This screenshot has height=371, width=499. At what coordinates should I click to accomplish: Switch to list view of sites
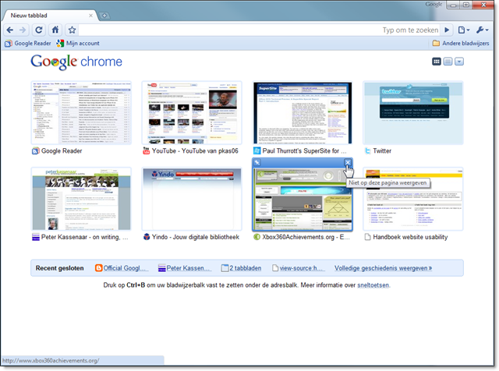tap(448, 62)
